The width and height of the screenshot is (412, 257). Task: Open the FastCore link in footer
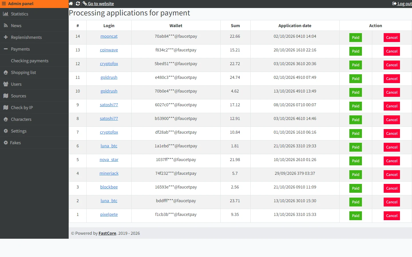(x=107, y=233)
